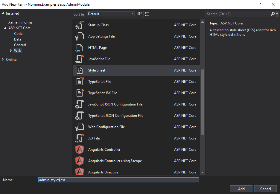Click the Web Configuration File icon
The image size is (280, 194).
(79, 127)
